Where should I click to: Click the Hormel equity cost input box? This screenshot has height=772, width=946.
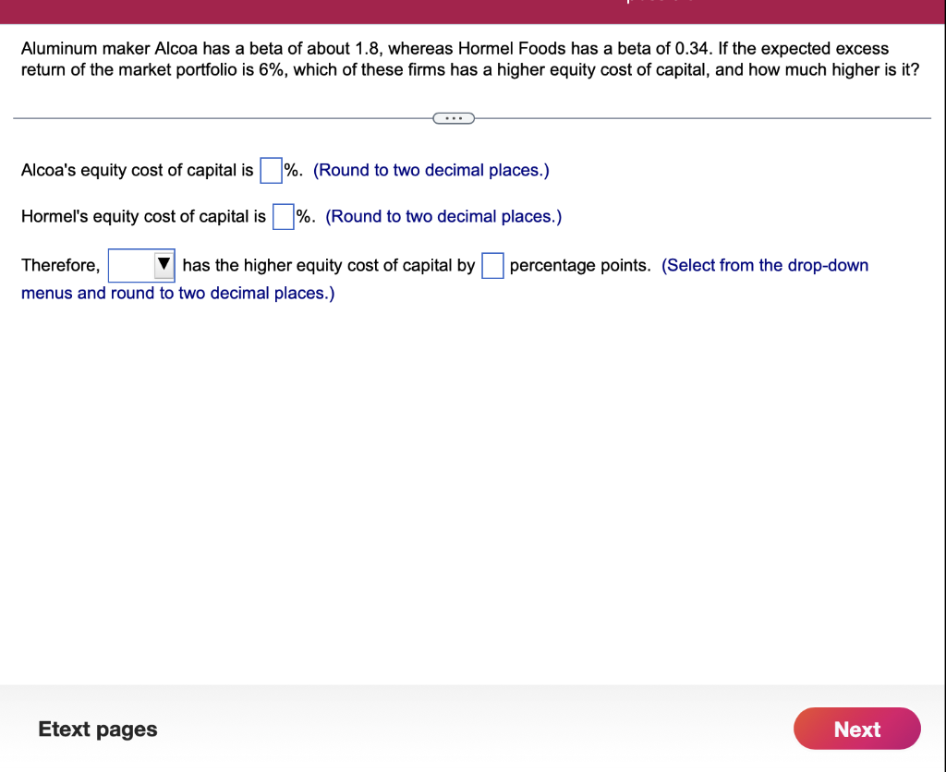tap(283, 216)
